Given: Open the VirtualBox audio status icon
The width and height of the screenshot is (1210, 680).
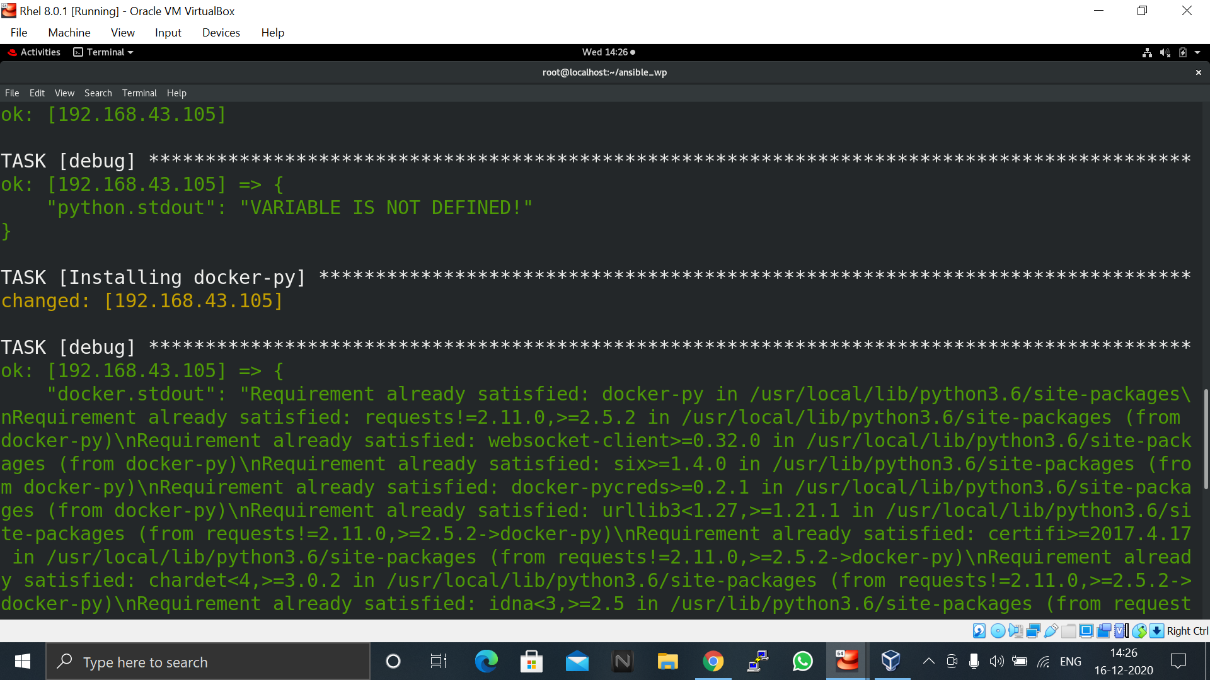Looking at the screenshot, I should point(1015,631).
